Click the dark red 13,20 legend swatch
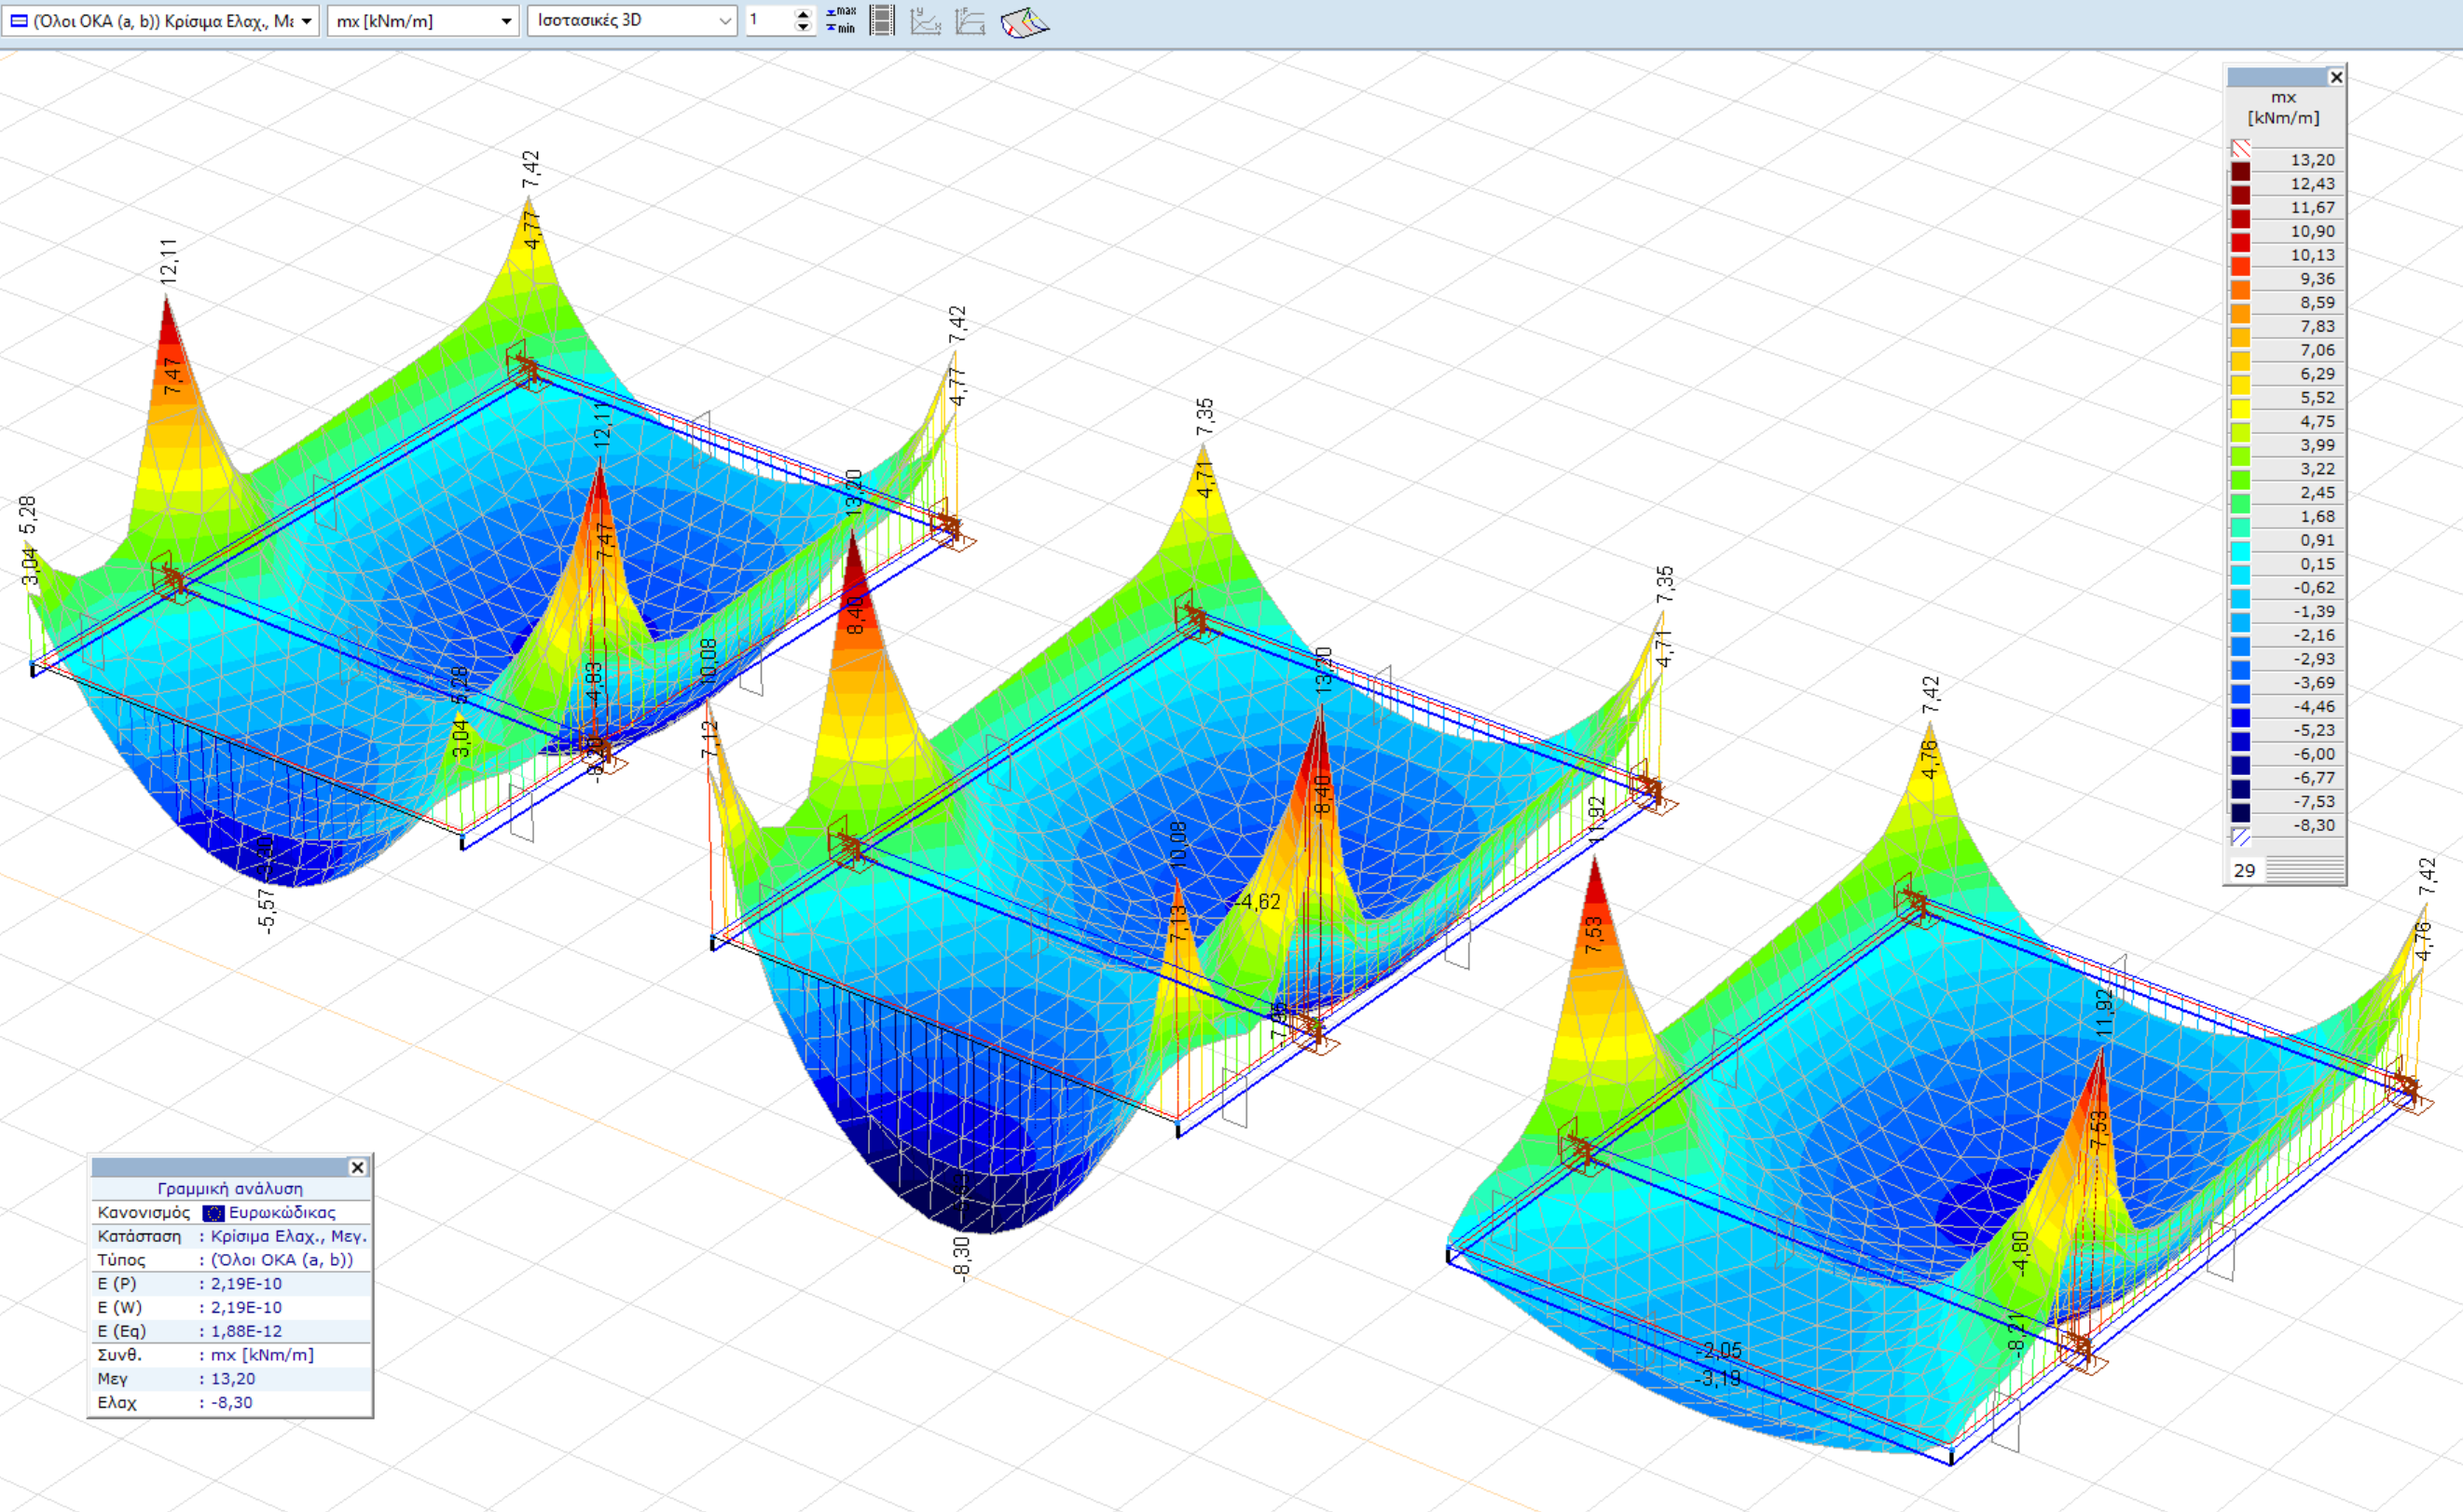 (2240, 171)
